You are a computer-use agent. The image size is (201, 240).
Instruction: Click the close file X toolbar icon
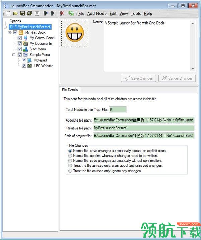37,13
